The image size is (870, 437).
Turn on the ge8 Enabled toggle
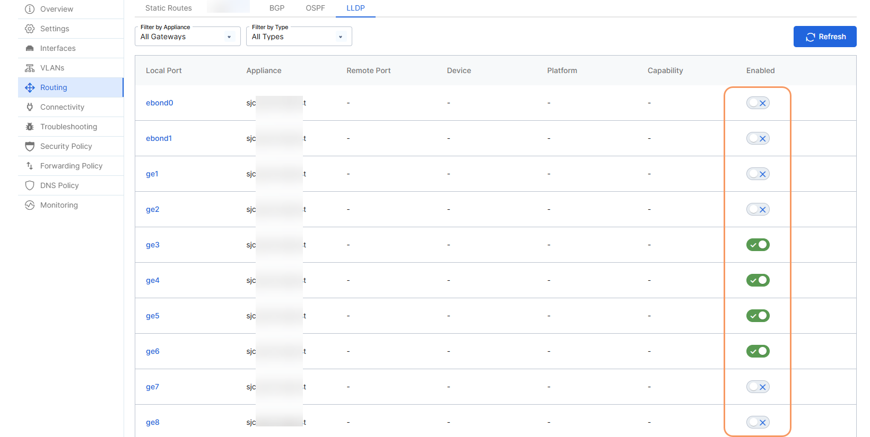pyautogui.click(x=758, y=422)
